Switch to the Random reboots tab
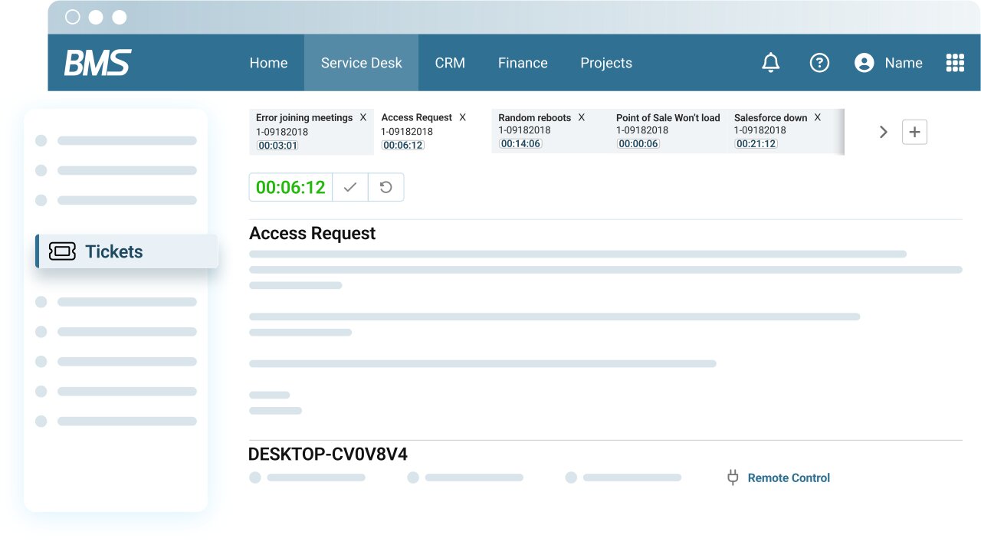The image size is (981, 558). click(x=550, y=132)
